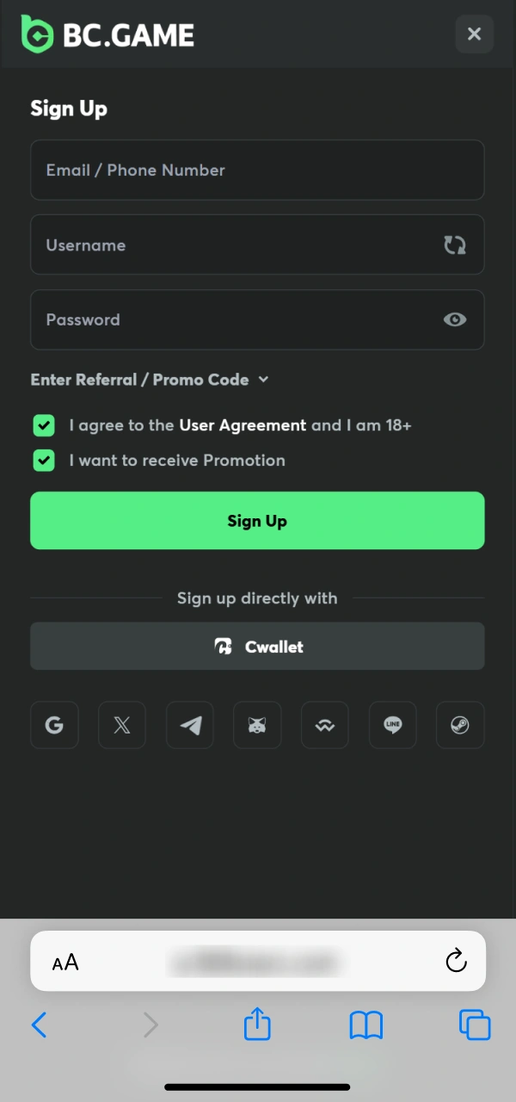This screenshot has width=516, height=1102.
Task: Disable the receive Promotion checkbox
Action: pyautogui.click(x=43, y=461)
